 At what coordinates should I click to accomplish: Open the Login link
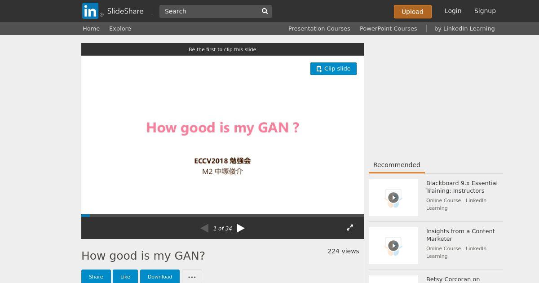coord(453,11)
